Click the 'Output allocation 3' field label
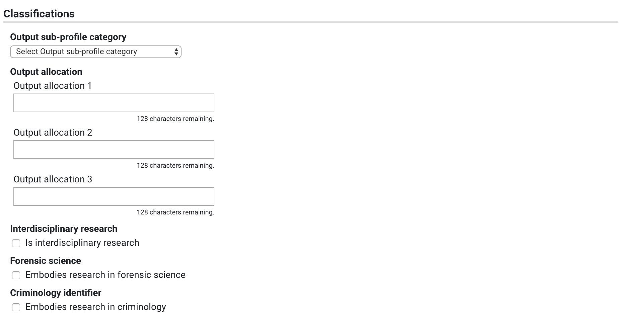 click(53, 179)
